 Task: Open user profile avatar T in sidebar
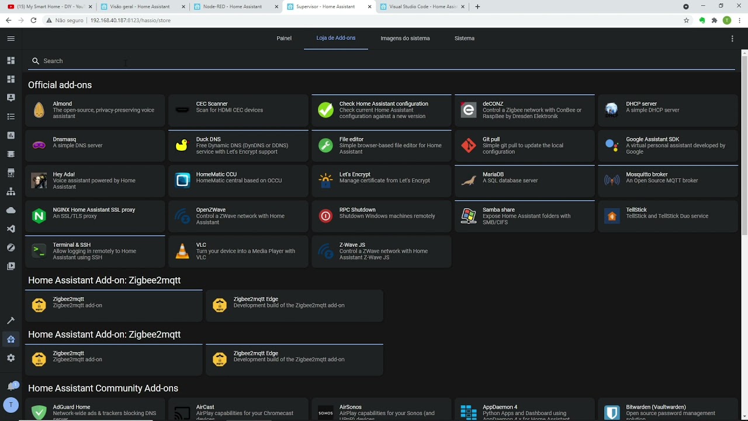(x=11, y=405)
